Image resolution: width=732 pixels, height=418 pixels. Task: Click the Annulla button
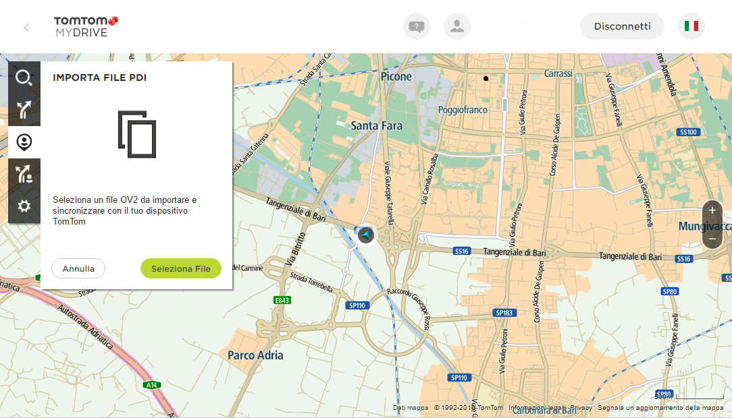click(x=78, y=268)
